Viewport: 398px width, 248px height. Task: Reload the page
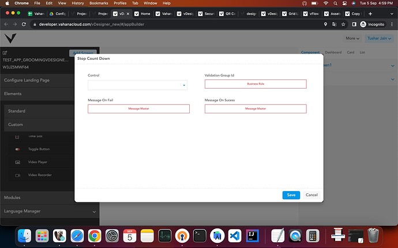coord(24,24)
